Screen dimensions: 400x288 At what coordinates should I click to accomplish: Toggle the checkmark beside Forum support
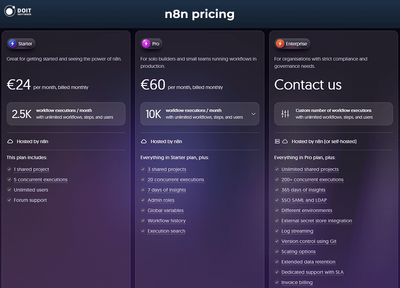(9, 200)
